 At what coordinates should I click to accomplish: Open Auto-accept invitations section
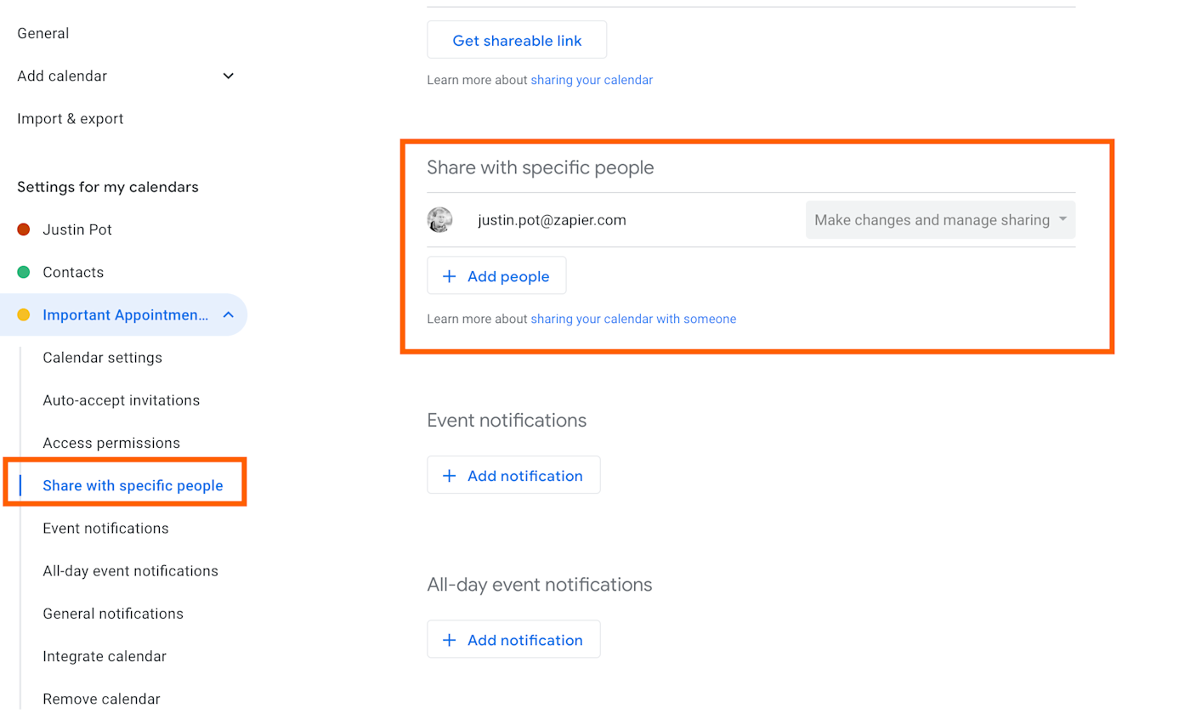pos(122,400)
